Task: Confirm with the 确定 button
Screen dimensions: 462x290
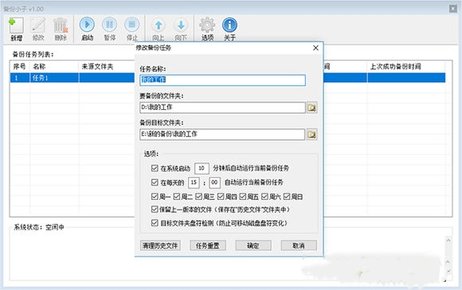Action: pyautogui.click(x=253, y=245)
